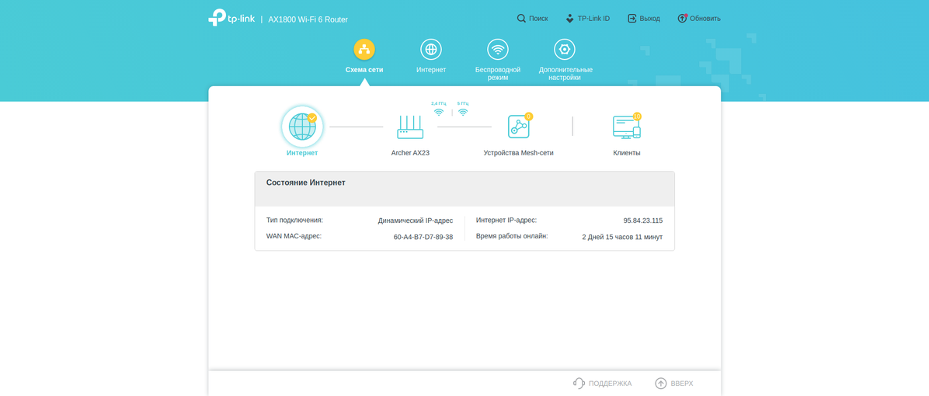The height and width of the screenshot is (396, 929).
Task: Click the Состояние Интернет heading
Action: coord(306,183)
